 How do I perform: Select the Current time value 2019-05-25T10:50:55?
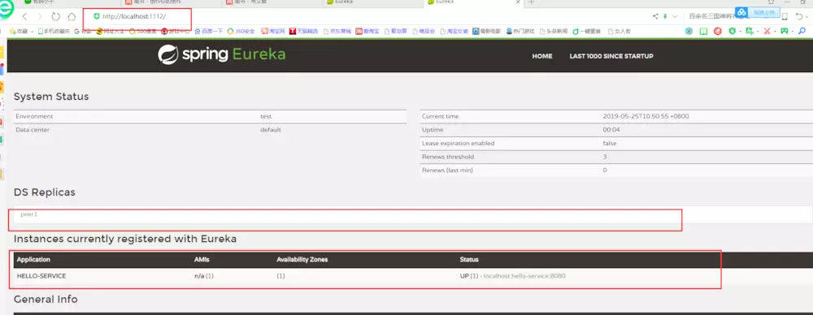(646, 117)
